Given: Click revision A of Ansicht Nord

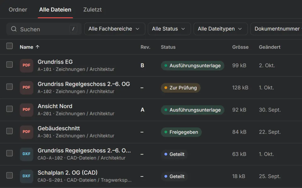Looking at the screenshot, I should pos(143,110).
